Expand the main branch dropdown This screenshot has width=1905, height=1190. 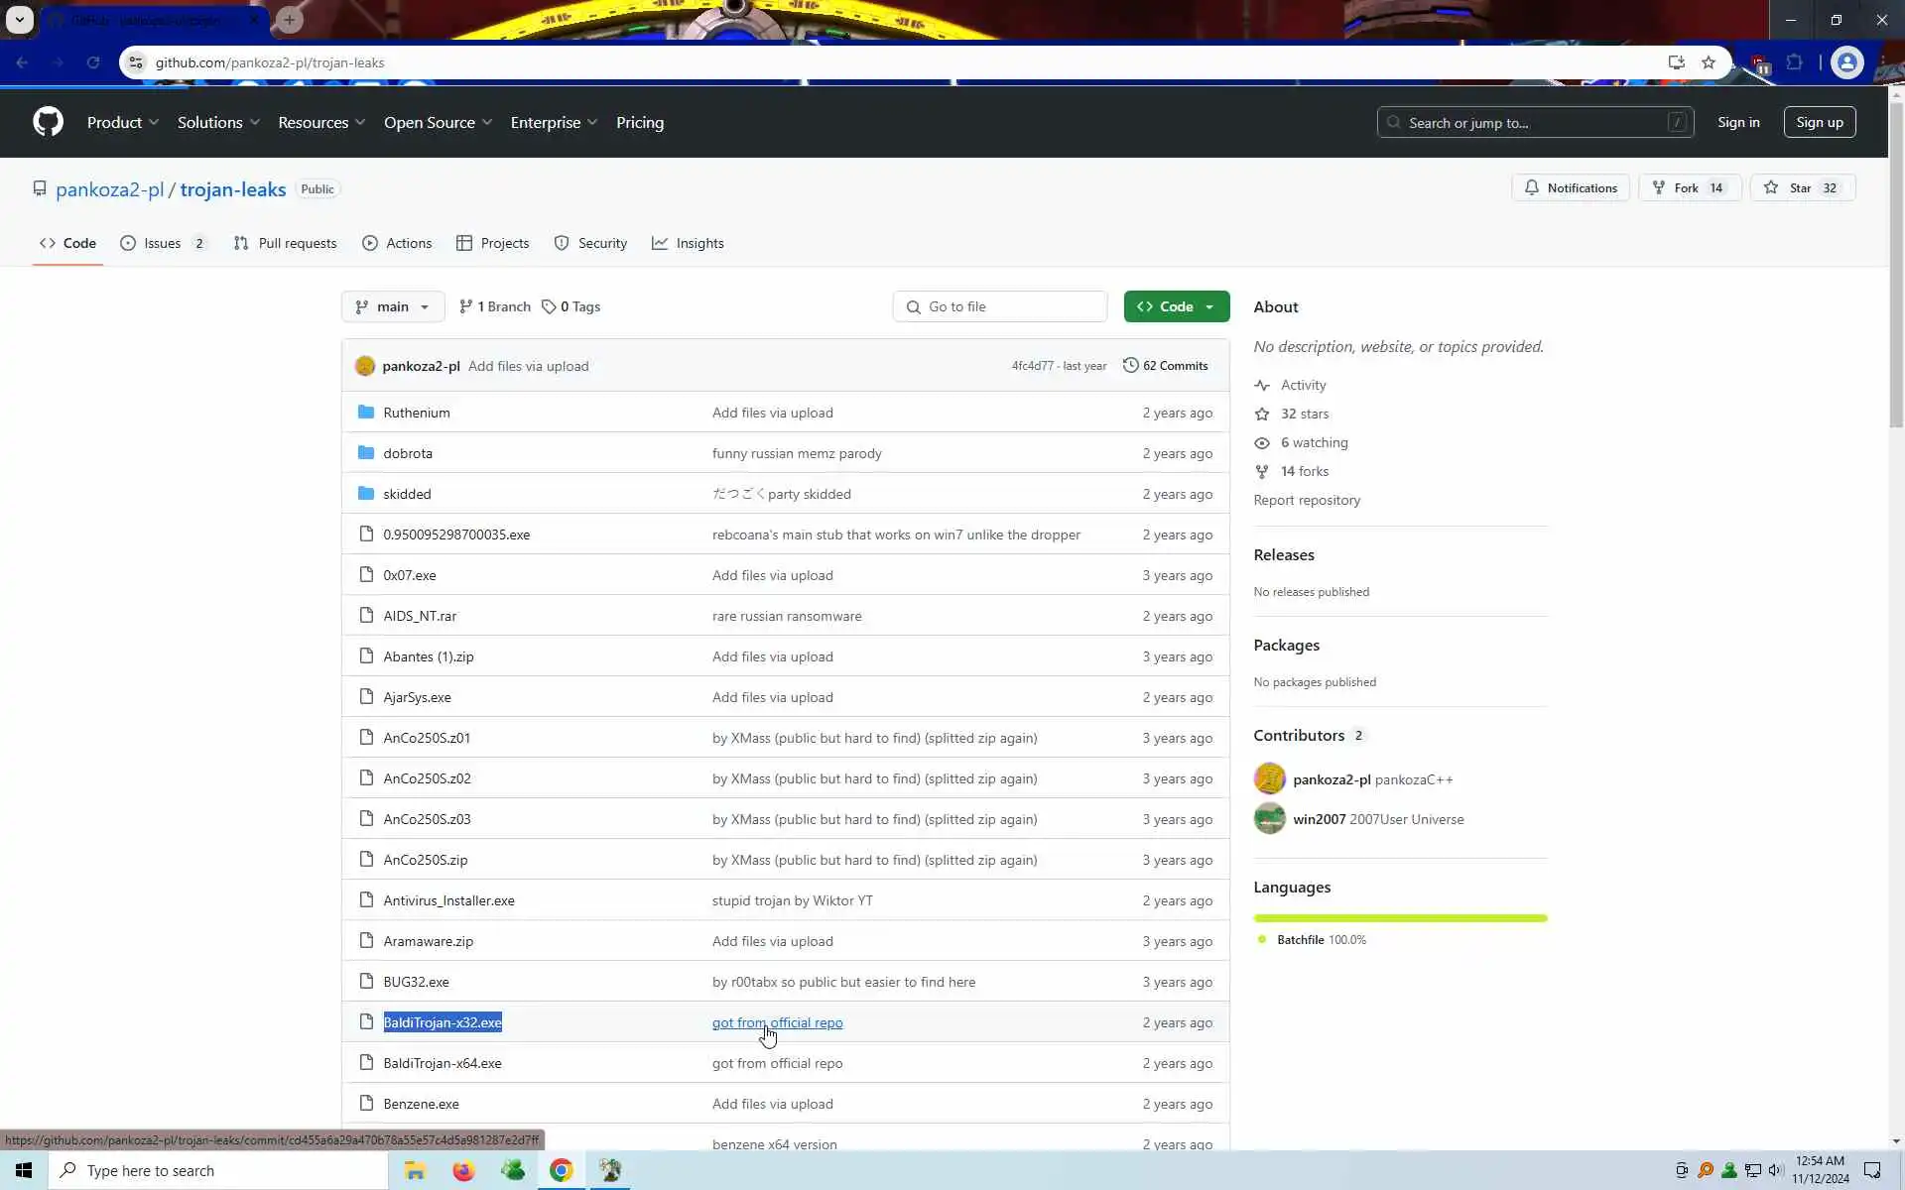pos(393,306)
